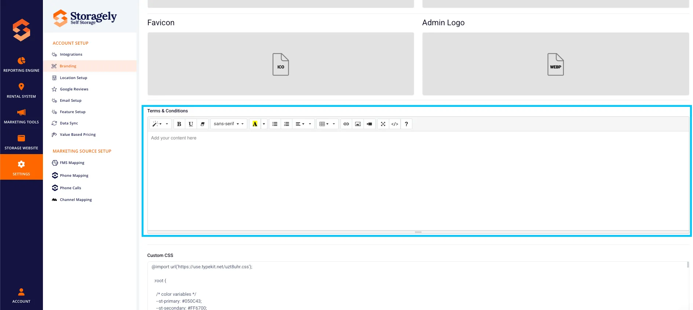The width and height of the screenshot is (693, 310).
Task: Open the sans-serif font family dropdown
Action: (x=229, y=124)
